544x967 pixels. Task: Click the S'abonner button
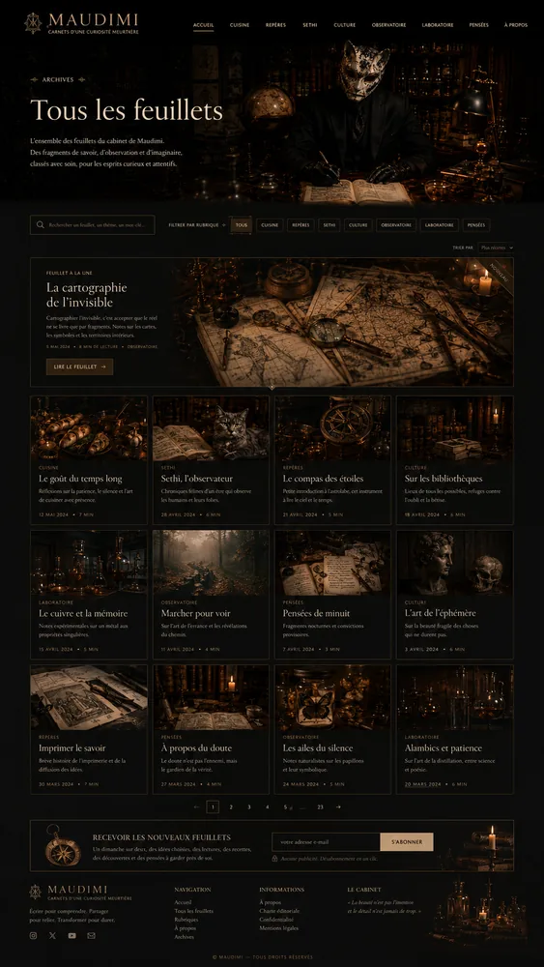pos(407,842)
